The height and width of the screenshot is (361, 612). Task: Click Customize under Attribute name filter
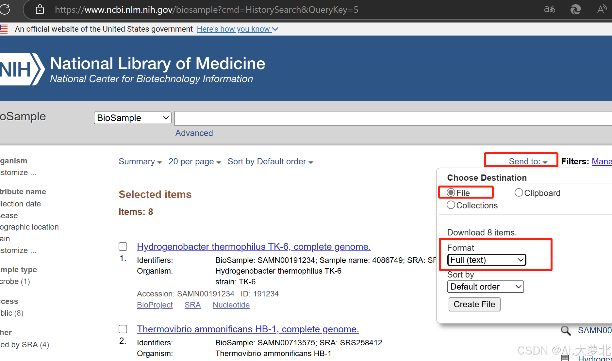18,250
